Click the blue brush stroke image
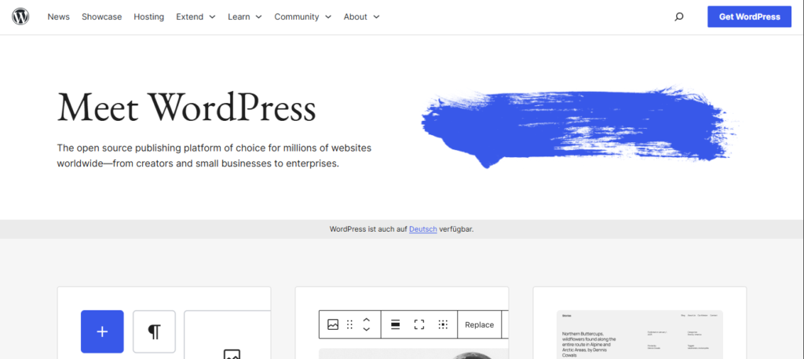The height and width of the screenshot is (359, 804). click(579, 127)
